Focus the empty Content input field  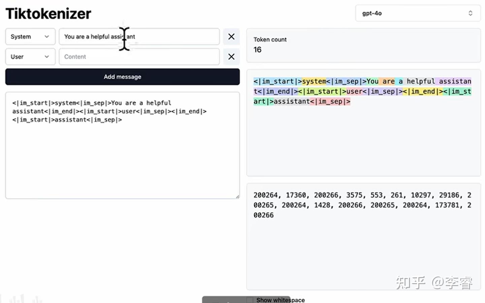point(139,57)
